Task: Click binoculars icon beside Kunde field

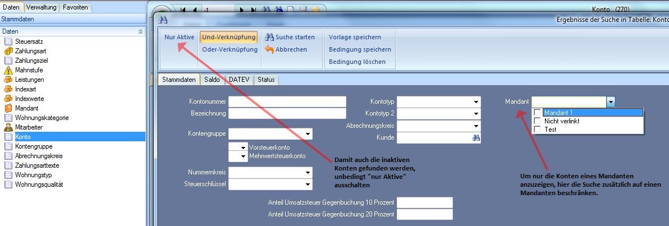Action: 476,137
